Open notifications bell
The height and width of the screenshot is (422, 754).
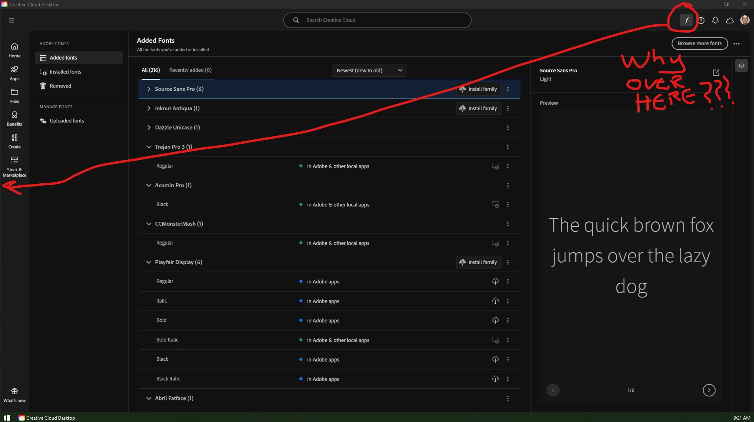point(715,20)
